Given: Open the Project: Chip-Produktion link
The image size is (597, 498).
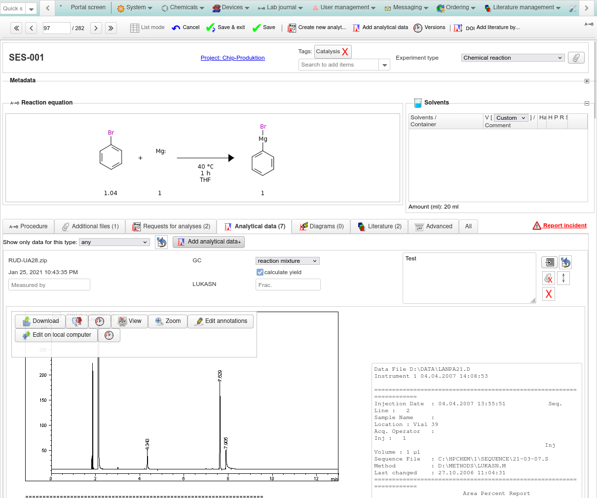Looking at the screenshot, I should (x=232, y=58).
